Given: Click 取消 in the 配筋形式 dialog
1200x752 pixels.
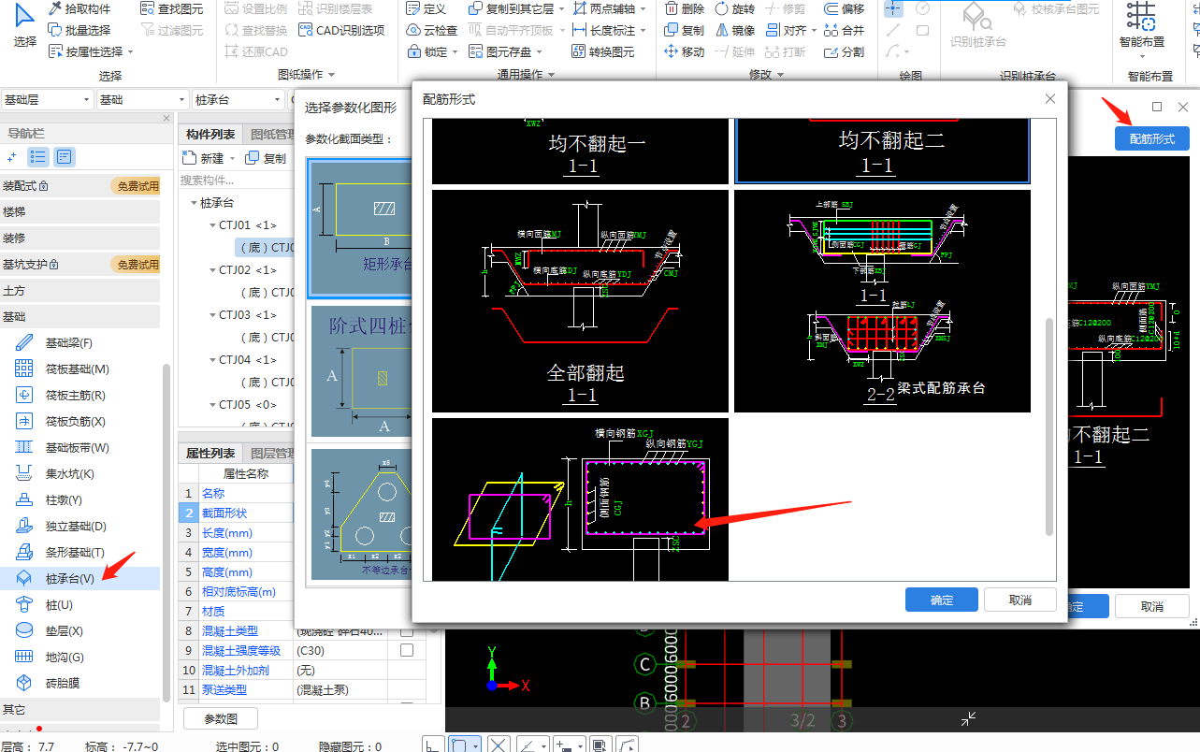Looking at the screenshot, I should pos(1020,600).
